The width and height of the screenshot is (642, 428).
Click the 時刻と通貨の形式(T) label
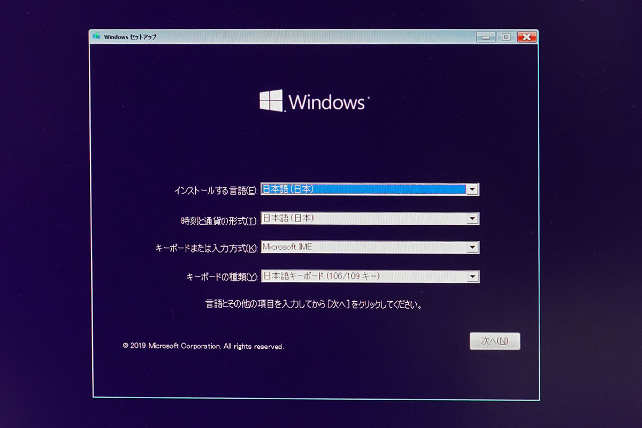(x=220, y=220)
